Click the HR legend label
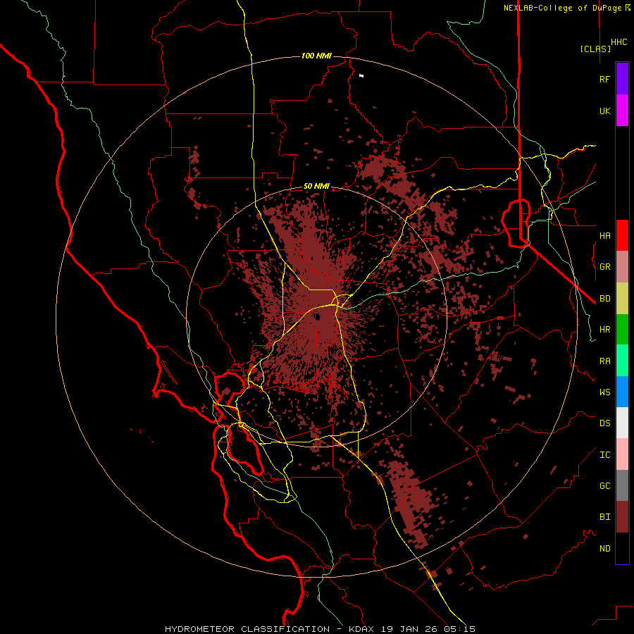634x634 pixels. (x=604, y=330)
